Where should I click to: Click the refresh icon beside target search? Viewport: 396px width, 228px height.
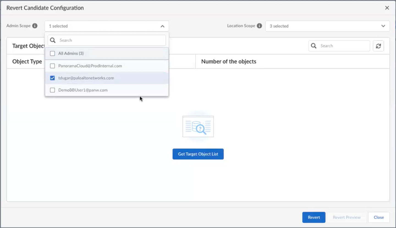378,46
